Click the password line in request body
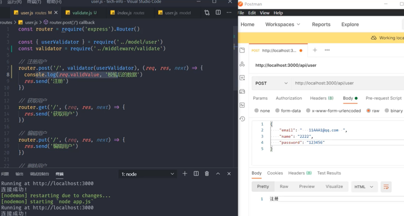 click(301, 142)
